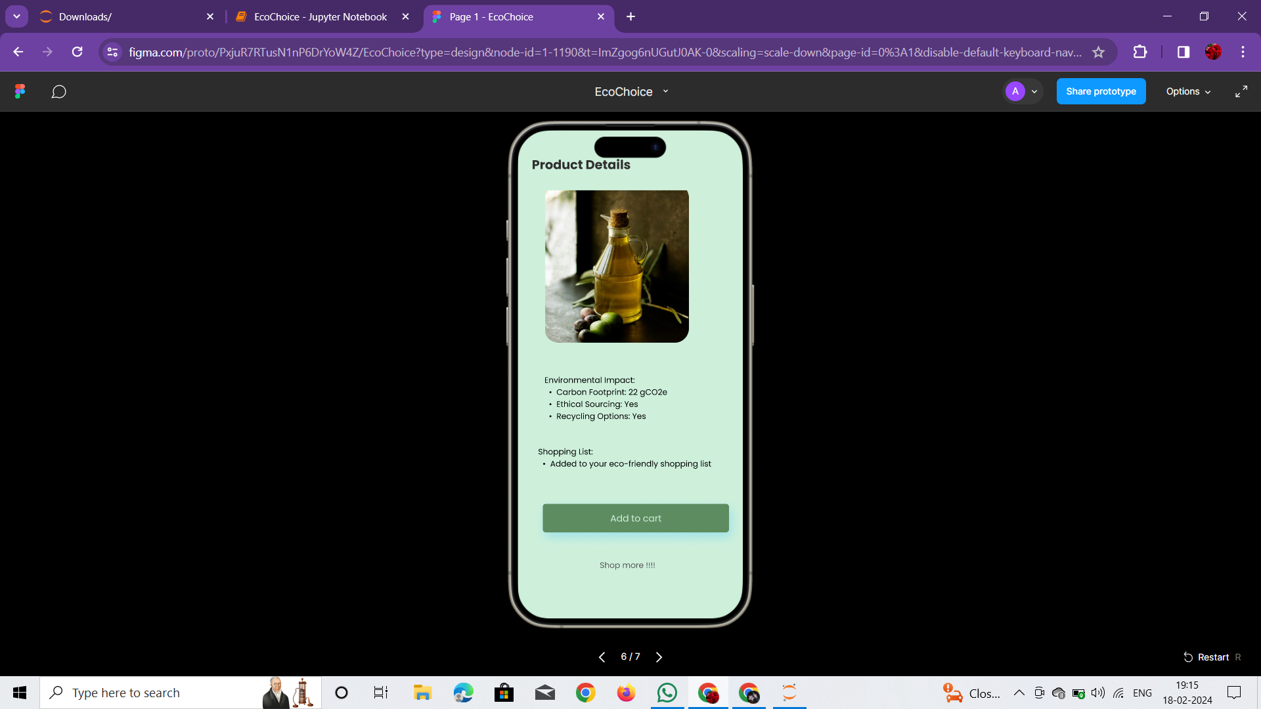Viewport: 1261px width, 709px height.
Task: Enter fullscreen with the expand arrows icon
Action: (1241, 91)
